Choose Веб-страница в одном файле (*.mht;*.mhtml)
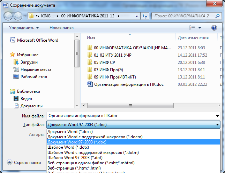 [x=134, y=163]
